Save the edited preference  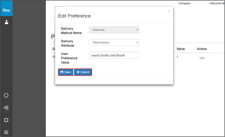pos(66,72)
